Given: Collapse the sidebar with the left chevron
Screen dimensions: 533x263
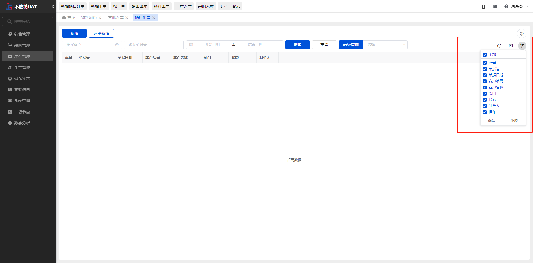Looking at the screenshot, I should click(x=52, y=6).
